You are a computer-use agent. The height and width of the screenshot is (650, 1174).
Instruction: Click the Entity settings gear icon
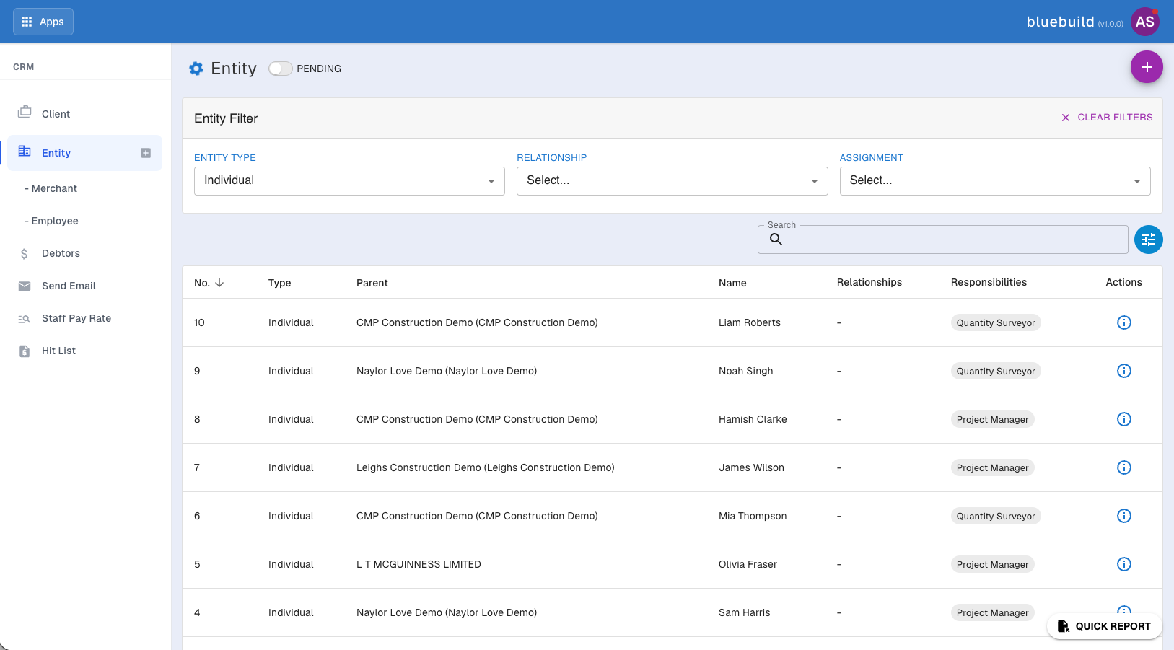coord(196,69)
